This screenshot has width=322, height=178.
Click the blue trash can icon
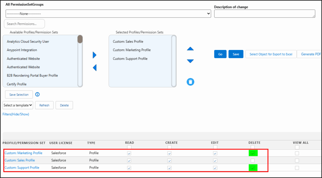point(190,82)
